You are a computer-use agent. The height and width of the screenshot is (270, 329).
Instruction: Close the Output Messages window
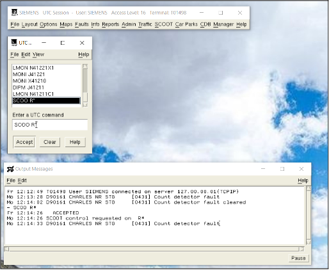(301, 169)
